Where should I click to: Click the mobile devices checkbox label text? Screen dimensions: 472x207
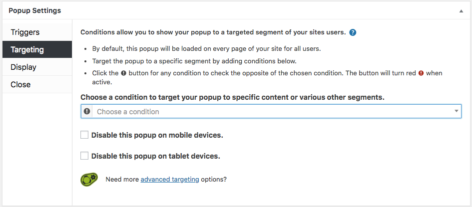click(157, 135)
